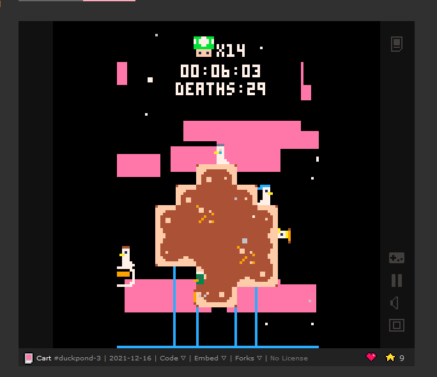Toggle the sound speaker icon
The width and height of the screenshot is (437, 377).
[x=394, y=303]
